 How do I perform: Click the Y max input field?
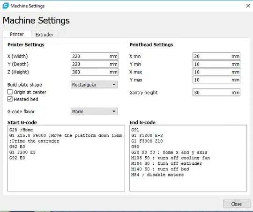click(216, 80)
